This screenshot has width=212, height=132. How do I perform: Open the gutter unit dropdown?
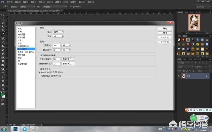click(x=66, y=50)
